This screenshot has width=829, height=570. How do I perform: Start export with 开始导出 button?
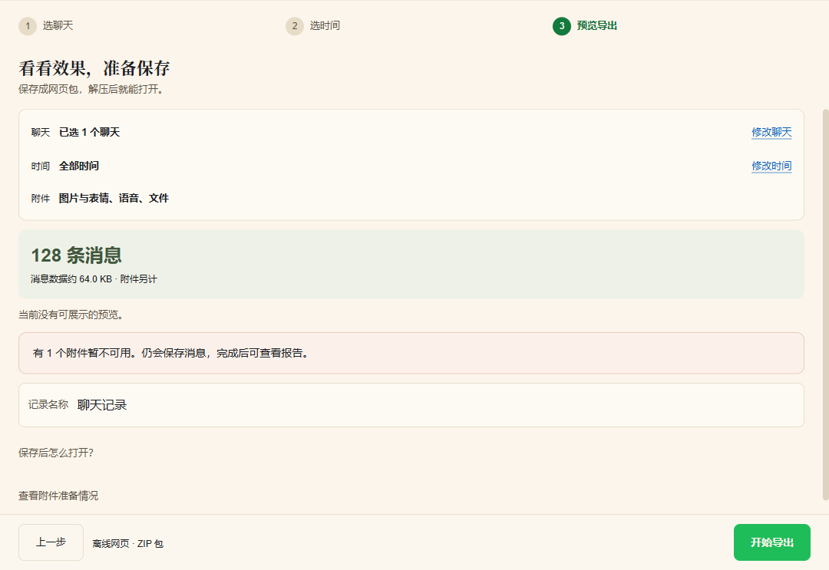772,542
